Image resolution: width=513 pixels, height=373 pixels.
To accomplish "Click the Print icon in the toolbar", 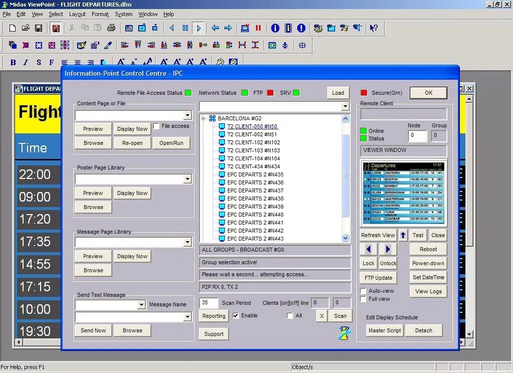I will [x=111, y=28].
